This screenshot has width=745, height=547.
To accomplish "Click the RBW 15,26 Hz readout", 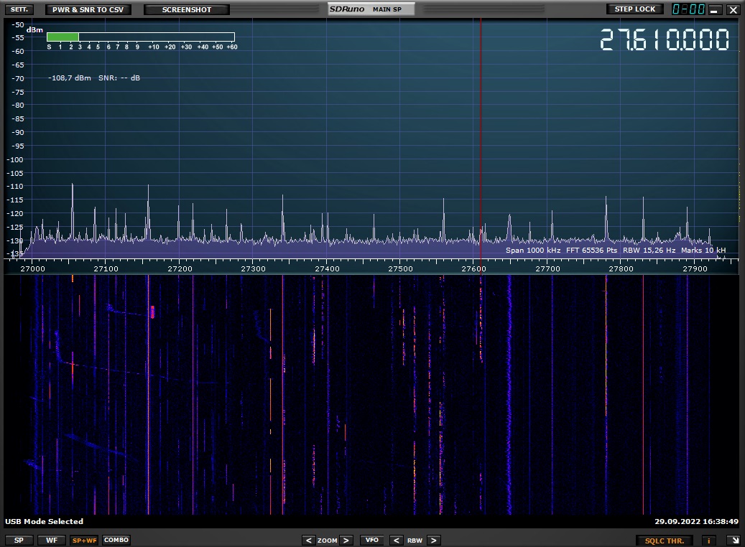I will pyautogui.click(x=649, y=251).
